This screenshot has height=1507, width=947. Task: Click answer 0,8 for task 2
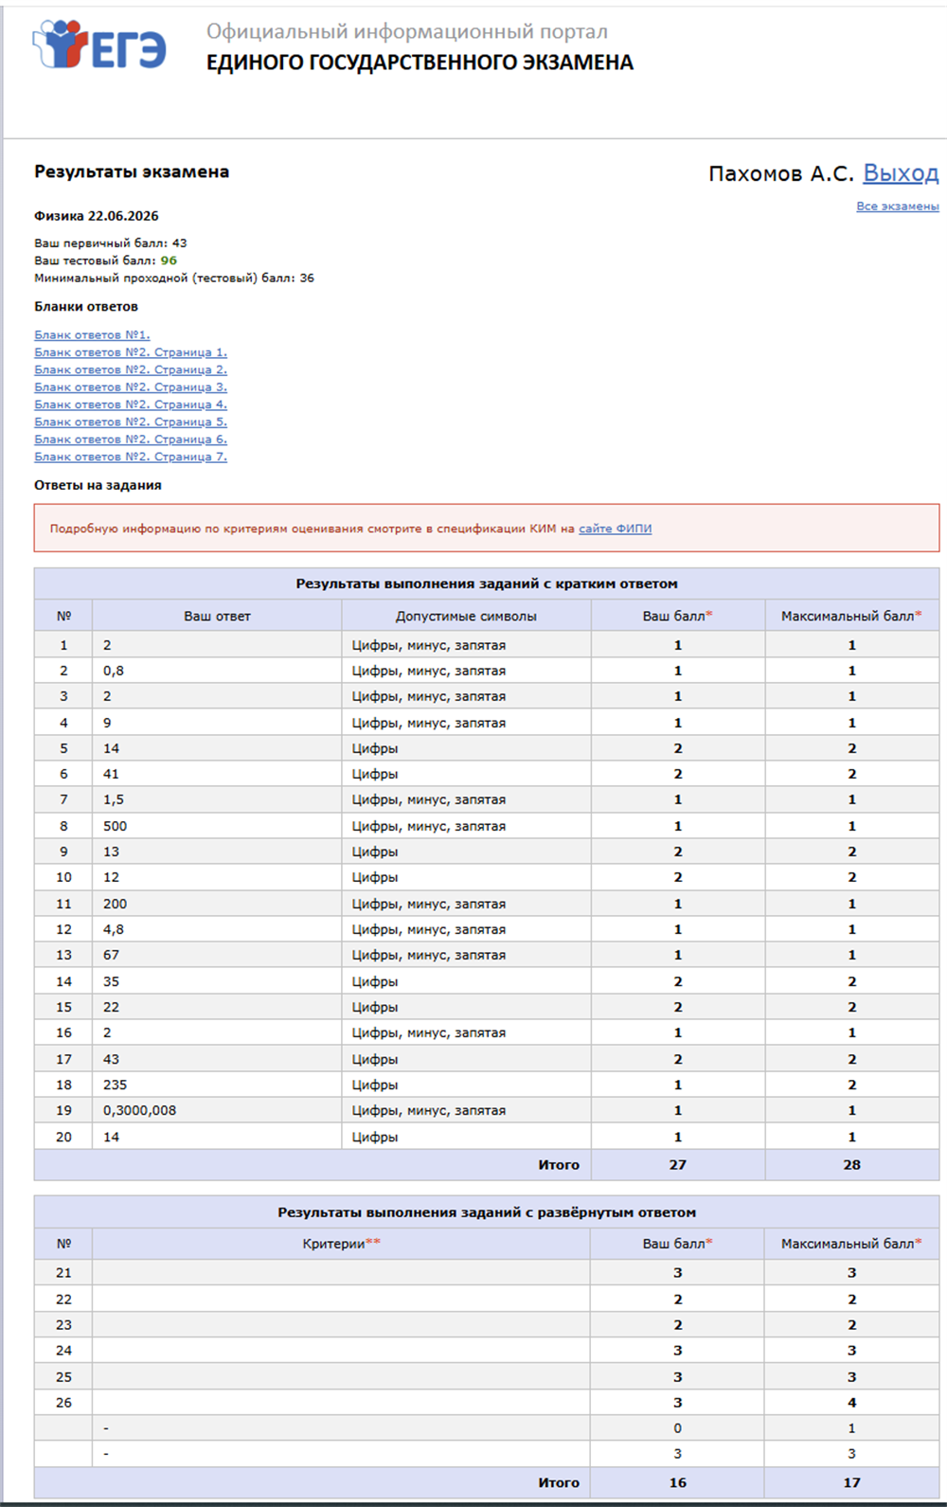(114, 671)
